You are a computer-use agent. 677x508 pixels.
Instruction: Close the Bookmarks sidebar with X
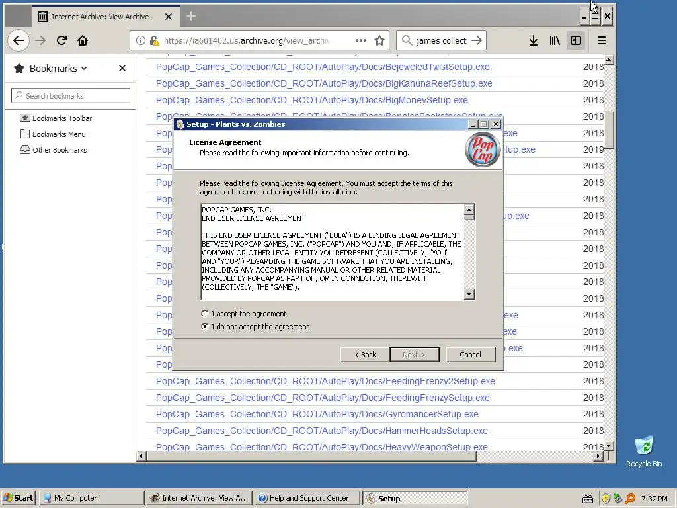[122, 68]
